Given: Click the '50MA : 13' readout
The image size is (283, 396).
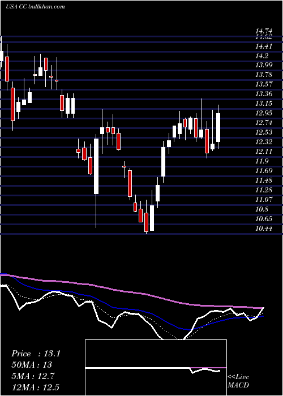Looking at the screenshot, I should tap(32, 365).
